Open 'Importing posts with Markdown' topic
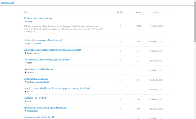196x119 pixels. pos(38,69)
